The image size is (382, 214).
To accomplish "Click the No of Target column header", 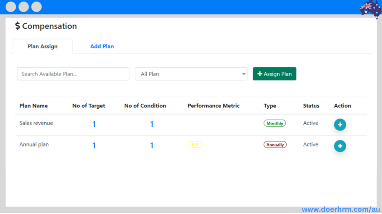I will tap(89, 106).
